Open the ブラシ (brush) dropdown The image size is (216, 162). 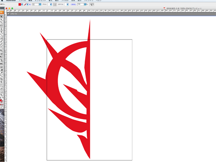[x=51, y=4]
